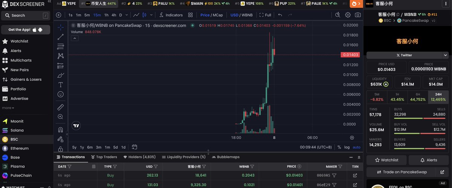The width and height of the screenshot is (452, 188).
Task: Select the trend line drawing tool
Action: tap(61, 37)
